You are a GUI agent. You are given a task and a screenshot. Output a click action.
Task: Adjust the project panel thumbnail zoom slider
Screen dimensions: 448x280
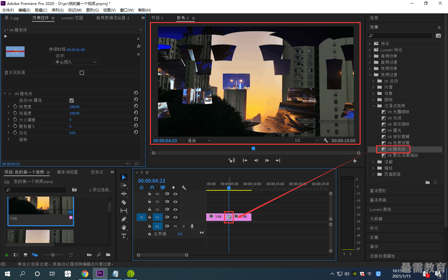click(x=53, y=255)
